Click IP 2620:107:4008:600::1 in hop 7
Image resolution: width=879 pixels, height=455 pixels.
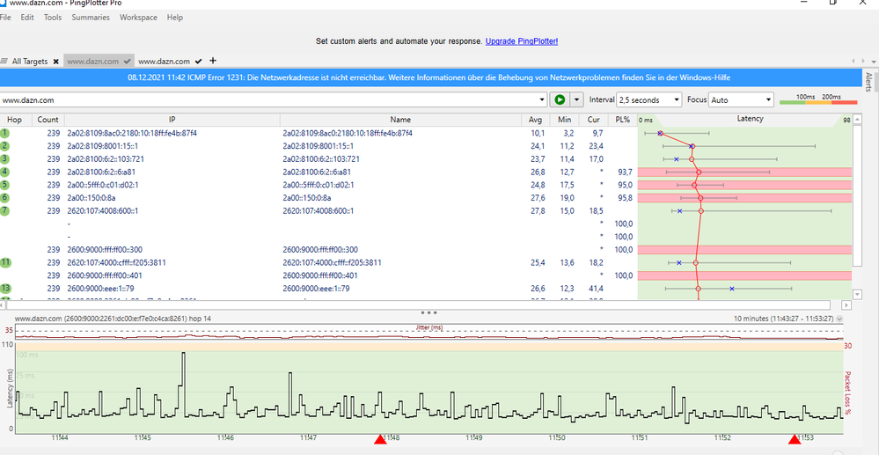click(103, 211)
